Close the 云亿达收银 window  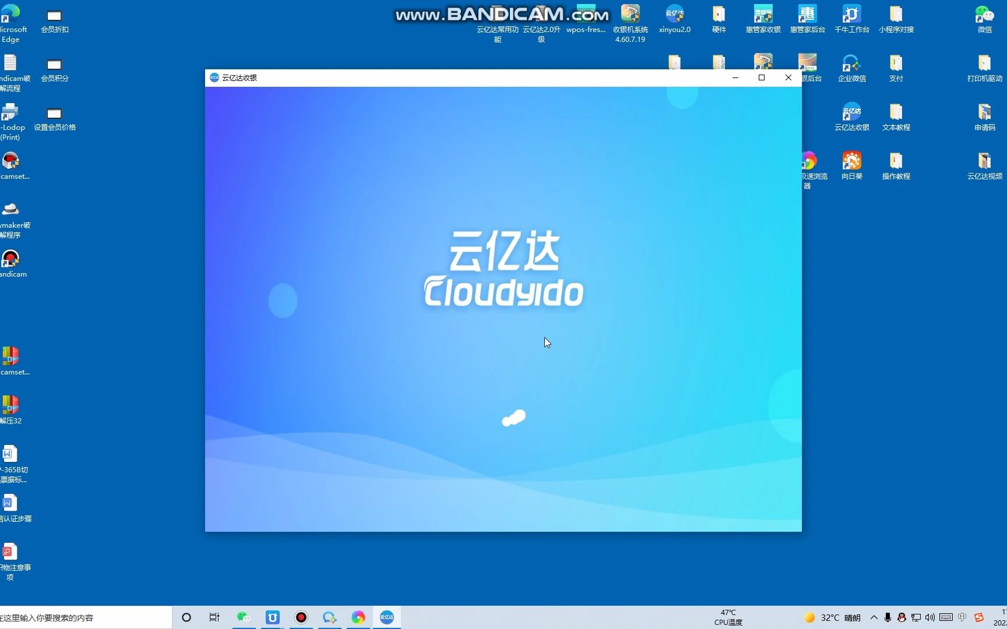tap(788, 77)
